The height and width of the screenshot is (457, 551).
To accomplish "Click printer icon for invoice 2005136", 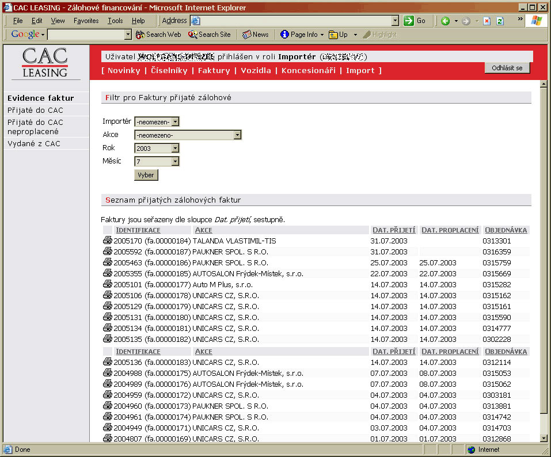I will tap(108, 361).
